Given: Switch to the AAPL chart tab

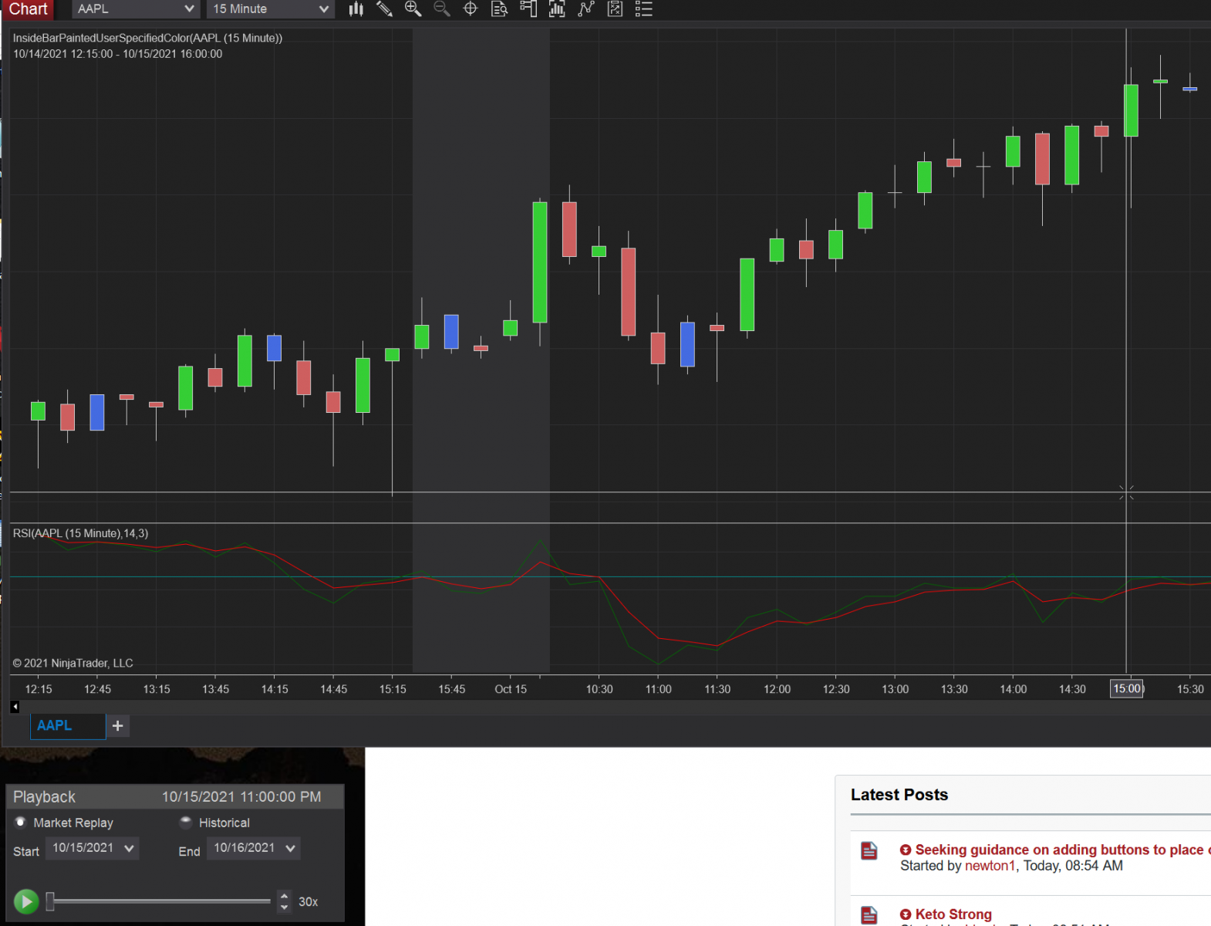Looking at the screenshot, I should pyautogui.click(x=68, y=726).
